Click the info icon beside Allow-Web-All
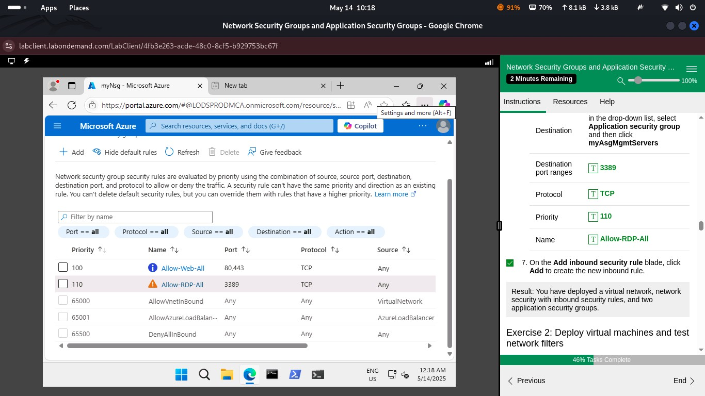Viewport: 705px width, 396px height. click(x=153, y=267)
